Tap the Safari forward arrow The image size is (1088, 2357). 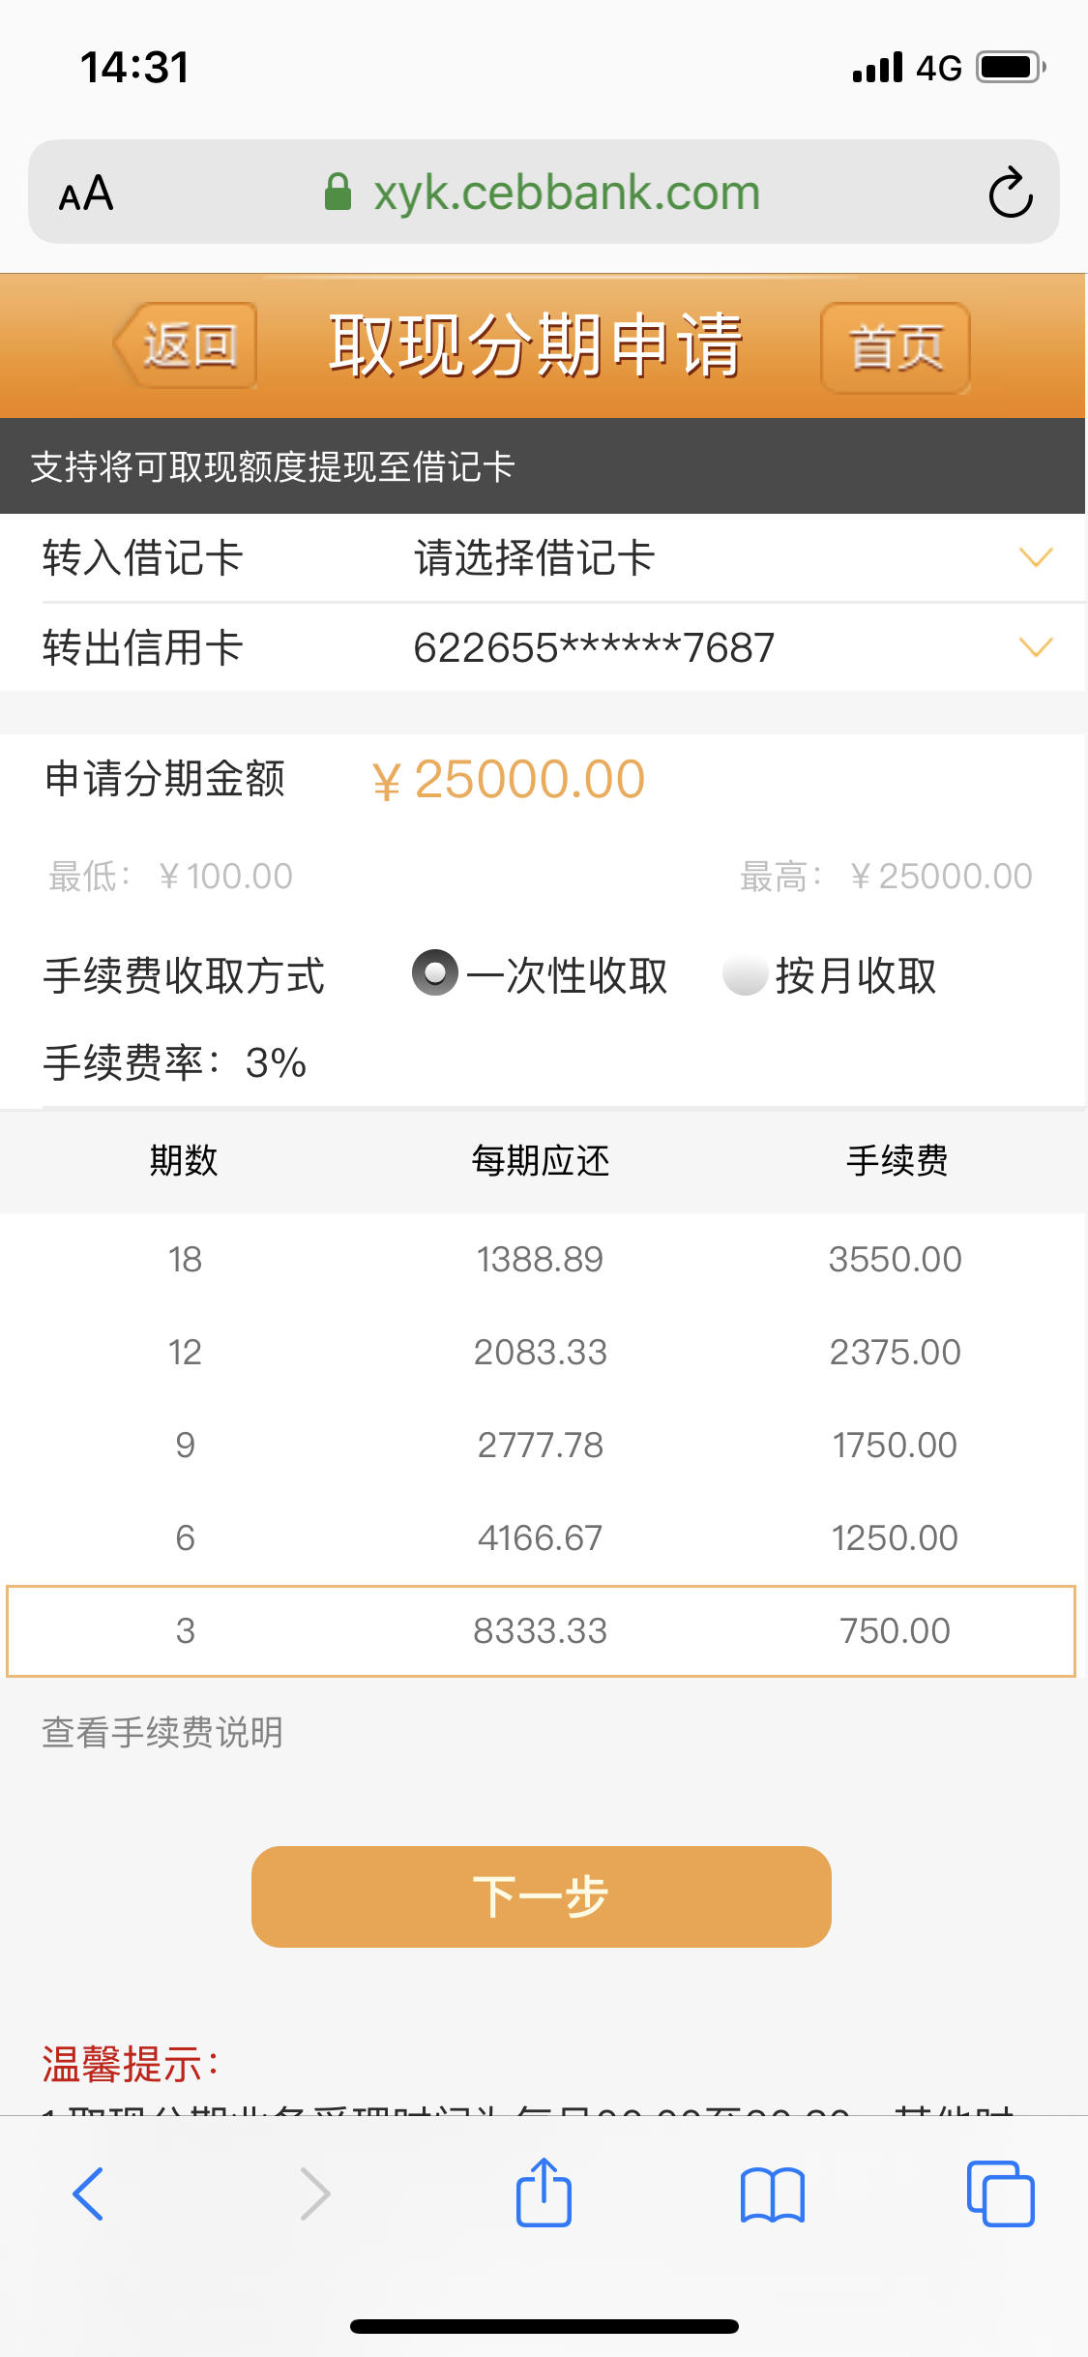click(x=315, y=2193)
